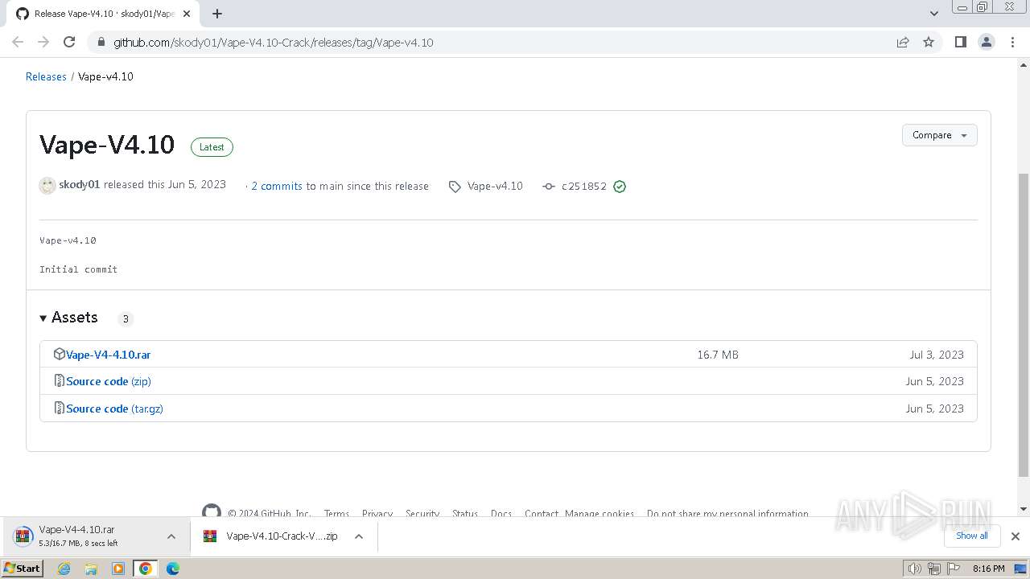Open the Chrome profile avatar icon

[987, 42]
